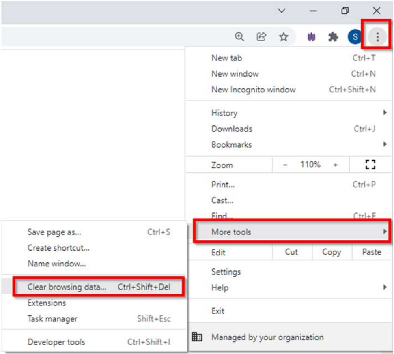394x354 pixels.
Task: Click the zoom magnifier icon in address bar
Action: point(240,37)
